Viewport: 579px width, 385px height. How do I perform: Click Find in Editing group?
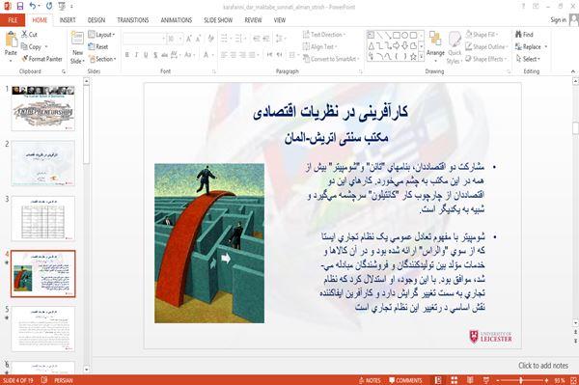pos(524,35)
